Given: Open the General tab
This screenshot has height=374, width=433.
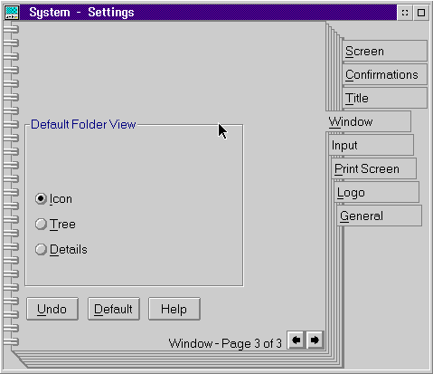Looking at the screenshot, I should point(379,216).
